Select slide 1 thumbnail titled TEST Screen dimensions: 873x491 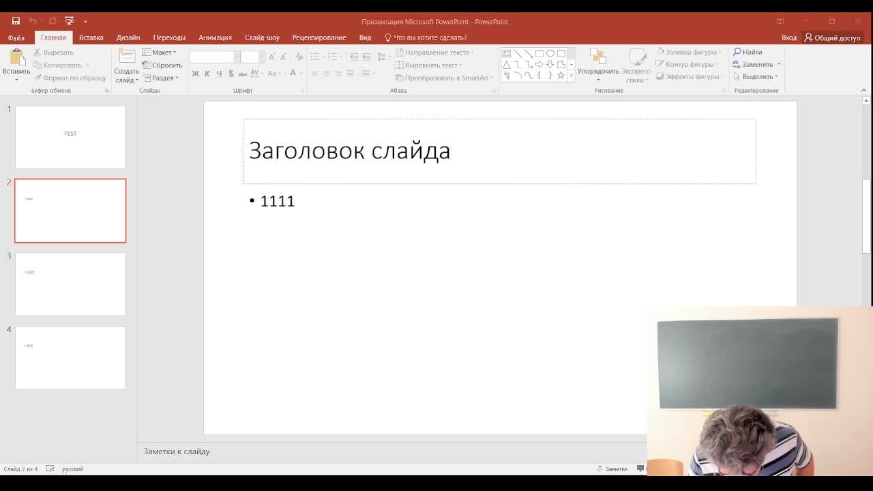(70, 137)
